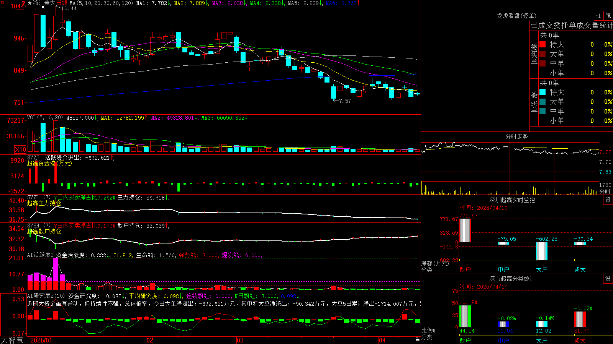Click the lock icon on the date axis
Viewport: 613px width, 344px height.
418,339
